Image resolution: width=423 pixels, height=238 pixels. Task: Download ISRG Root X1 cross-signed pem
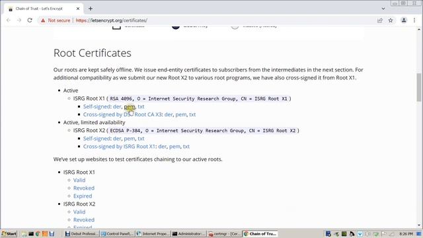click(174, 147)
